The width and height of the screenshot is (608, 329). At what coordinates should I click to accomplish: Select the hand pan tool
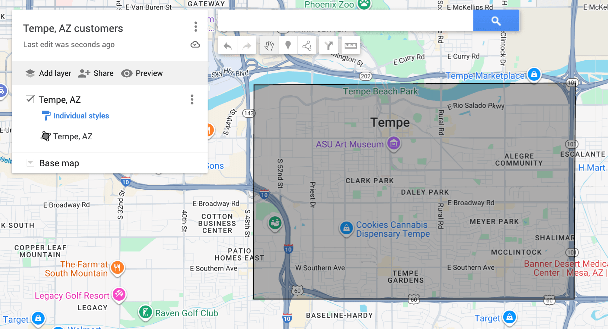pyautogui.click(x=269, y=45)
